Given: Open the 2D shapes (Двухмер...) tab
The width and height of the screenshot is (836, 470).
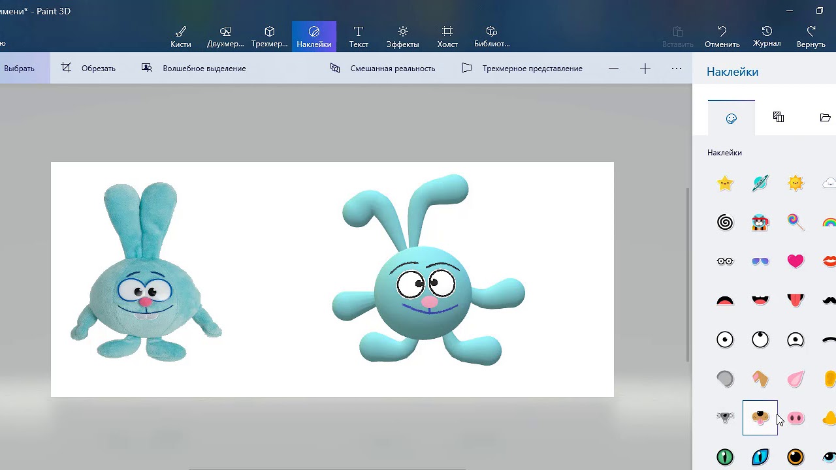Looking at the screenshot, I should tap(225, 37).
